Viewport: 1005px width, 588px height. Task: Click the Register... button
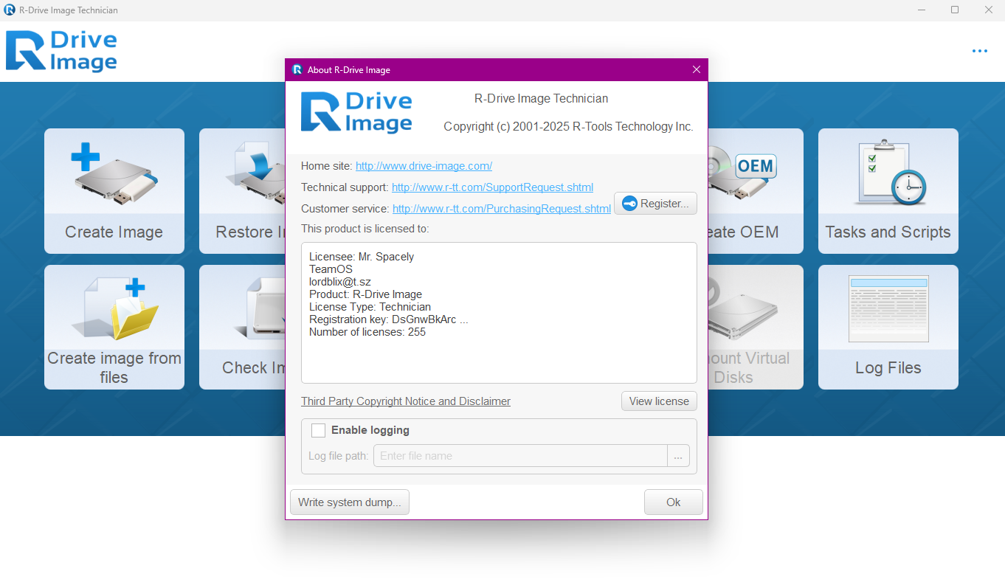[655, 204]
